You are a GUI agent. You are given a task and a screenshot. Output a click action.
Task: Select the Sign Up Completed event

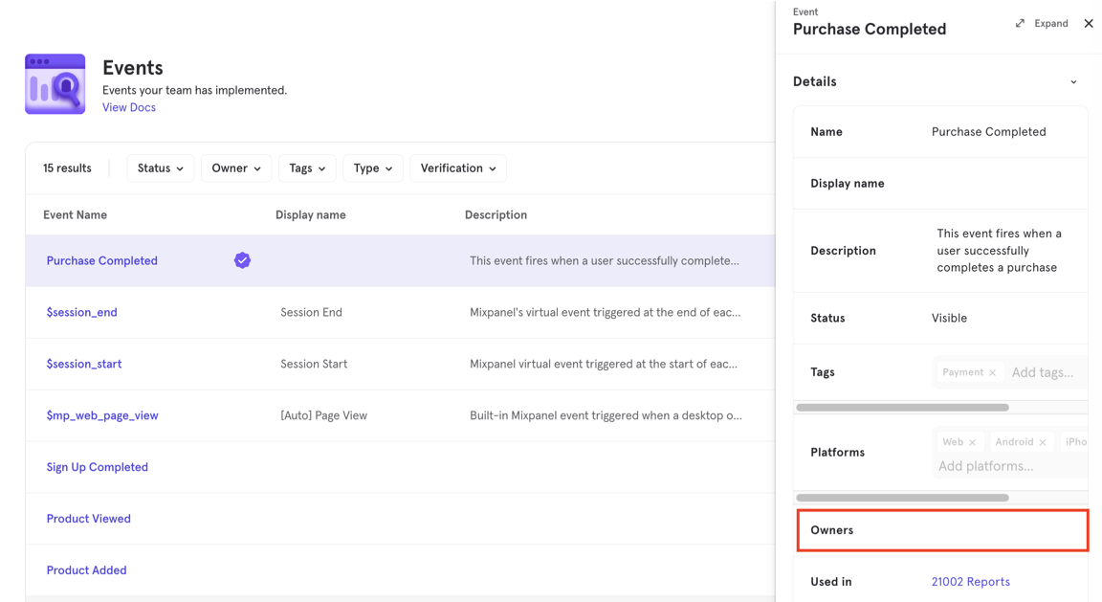click(97, 467)
